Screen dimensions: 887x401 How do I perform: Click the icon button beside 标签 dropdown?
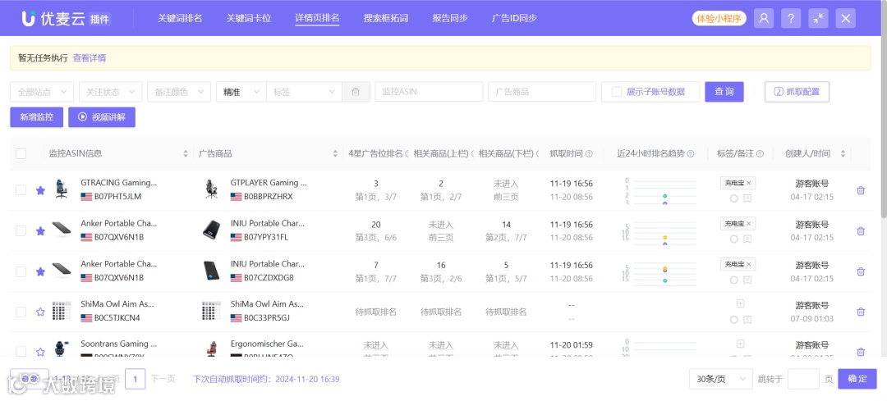click(x=356, y=92)
